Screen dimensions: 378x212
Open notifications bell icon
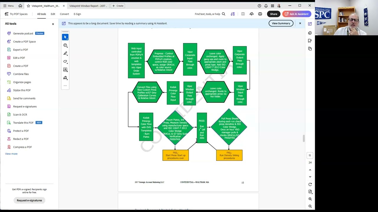pos(266,6)
